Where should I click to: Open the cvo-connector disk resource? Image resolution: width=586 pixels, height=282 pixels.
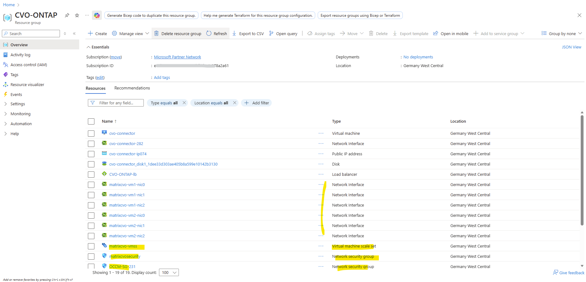pos(163,164)
